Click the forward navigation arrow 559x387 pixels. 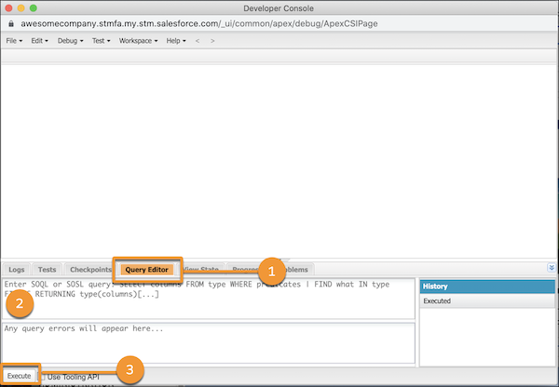pos(211,41)
